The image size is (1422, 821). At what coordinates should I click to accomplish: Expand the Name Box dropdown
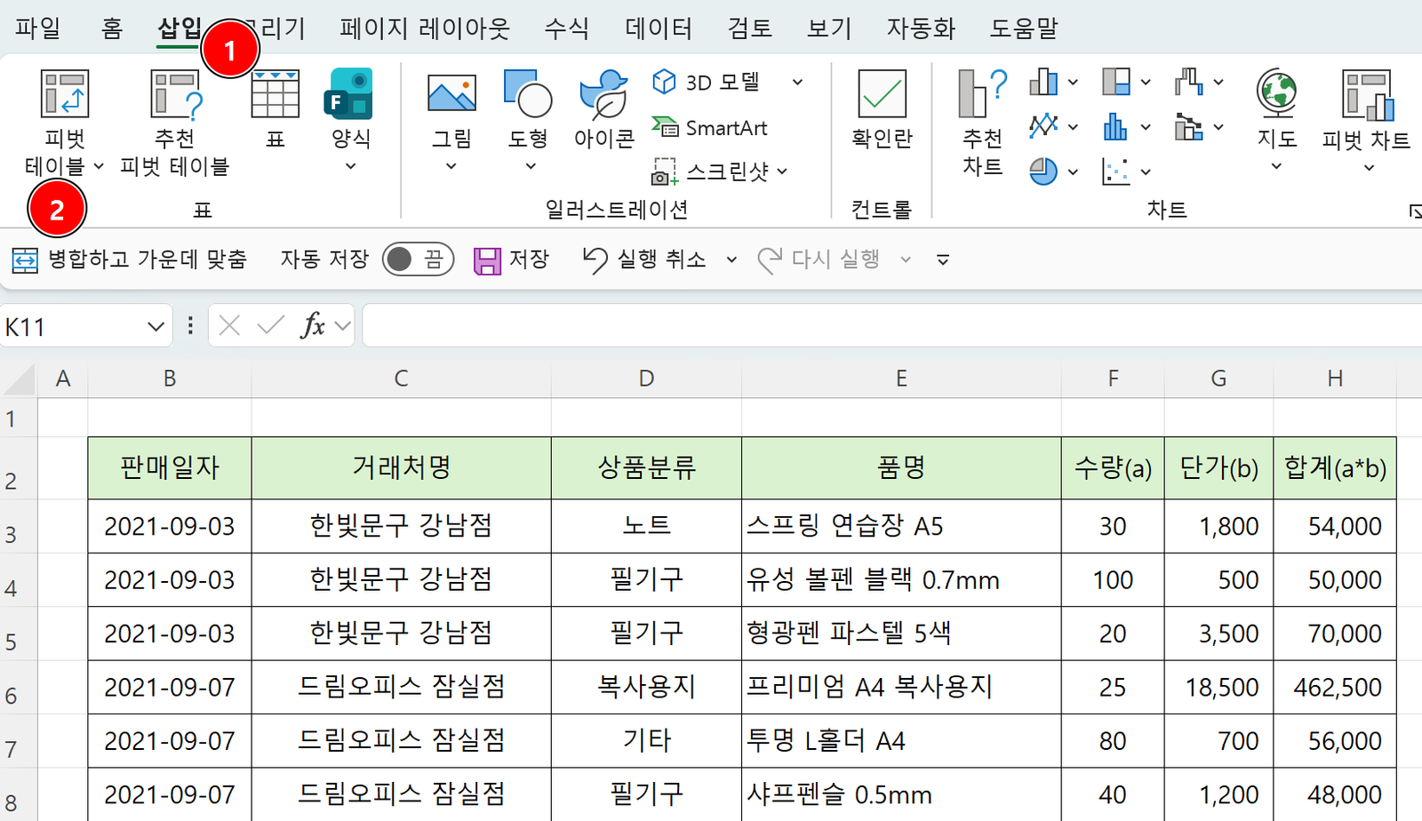pyautogui.click(x=156, y=326)
